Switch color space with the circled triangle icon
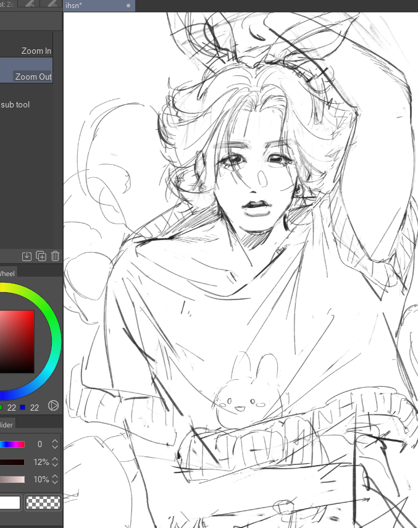 (53, 406)
